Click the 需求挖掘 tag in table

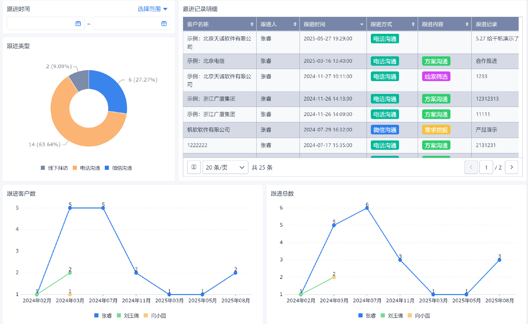click(436, 130)
